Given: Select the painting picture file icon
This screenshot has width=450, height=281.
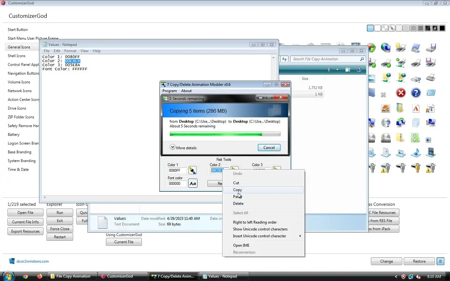Looking at the screenshot, I should click(386, 108).
